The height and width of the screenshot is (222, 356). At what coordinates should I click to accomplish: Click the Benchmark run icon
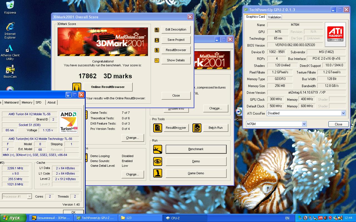coord(158,149)
